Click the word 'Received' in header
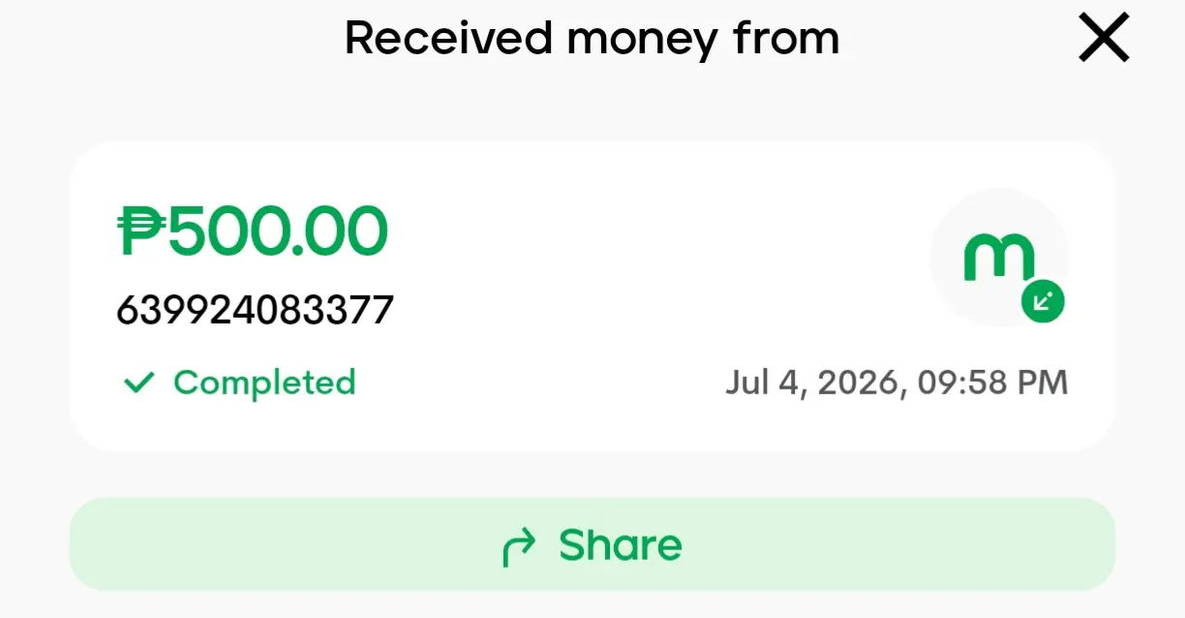1185x618 pixels. (x=450, y=39)
